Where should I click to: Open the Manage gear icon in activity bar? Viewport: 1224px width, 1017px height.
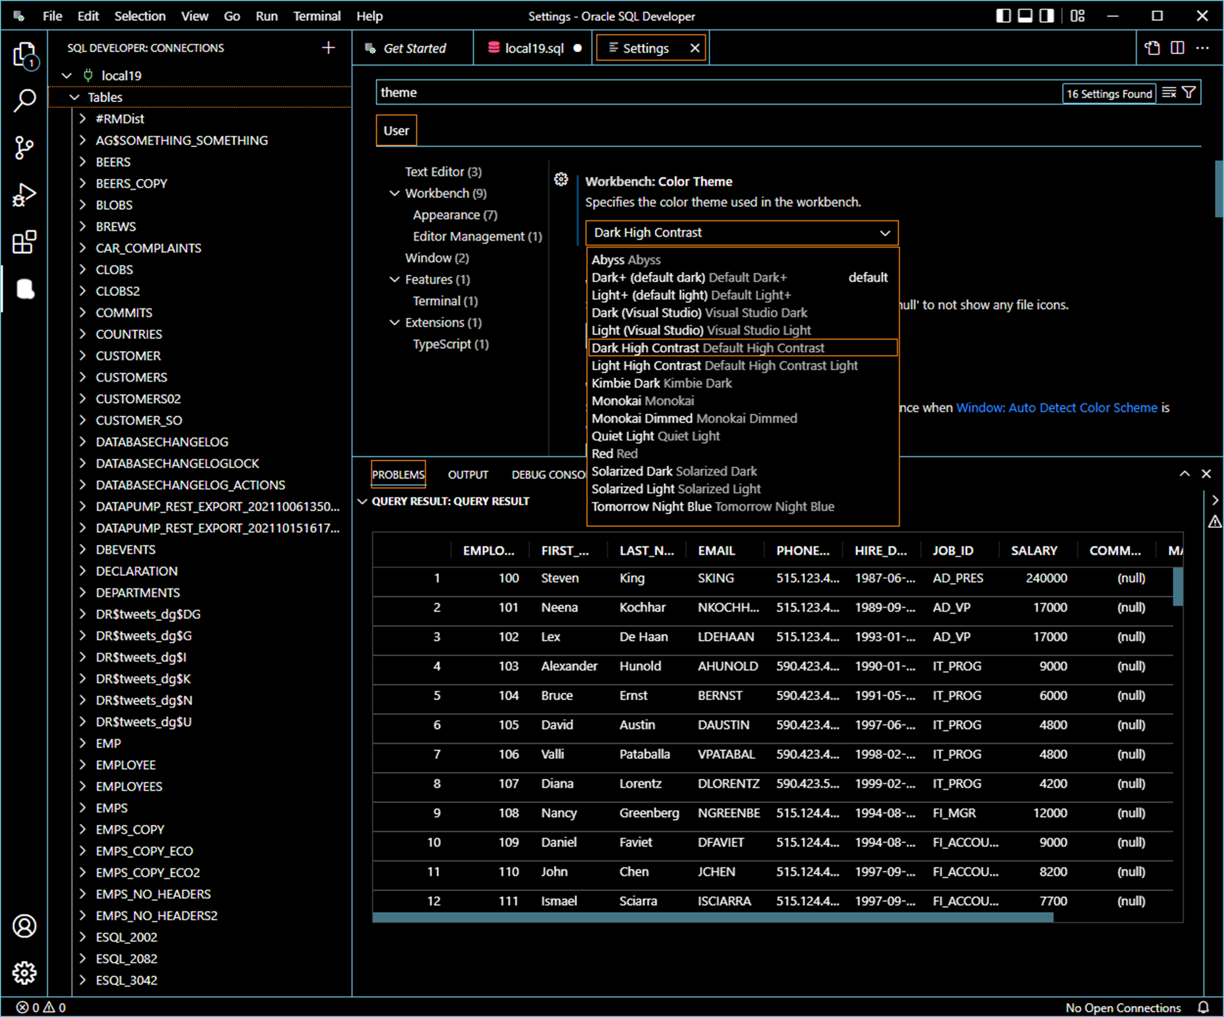point(25,973)
